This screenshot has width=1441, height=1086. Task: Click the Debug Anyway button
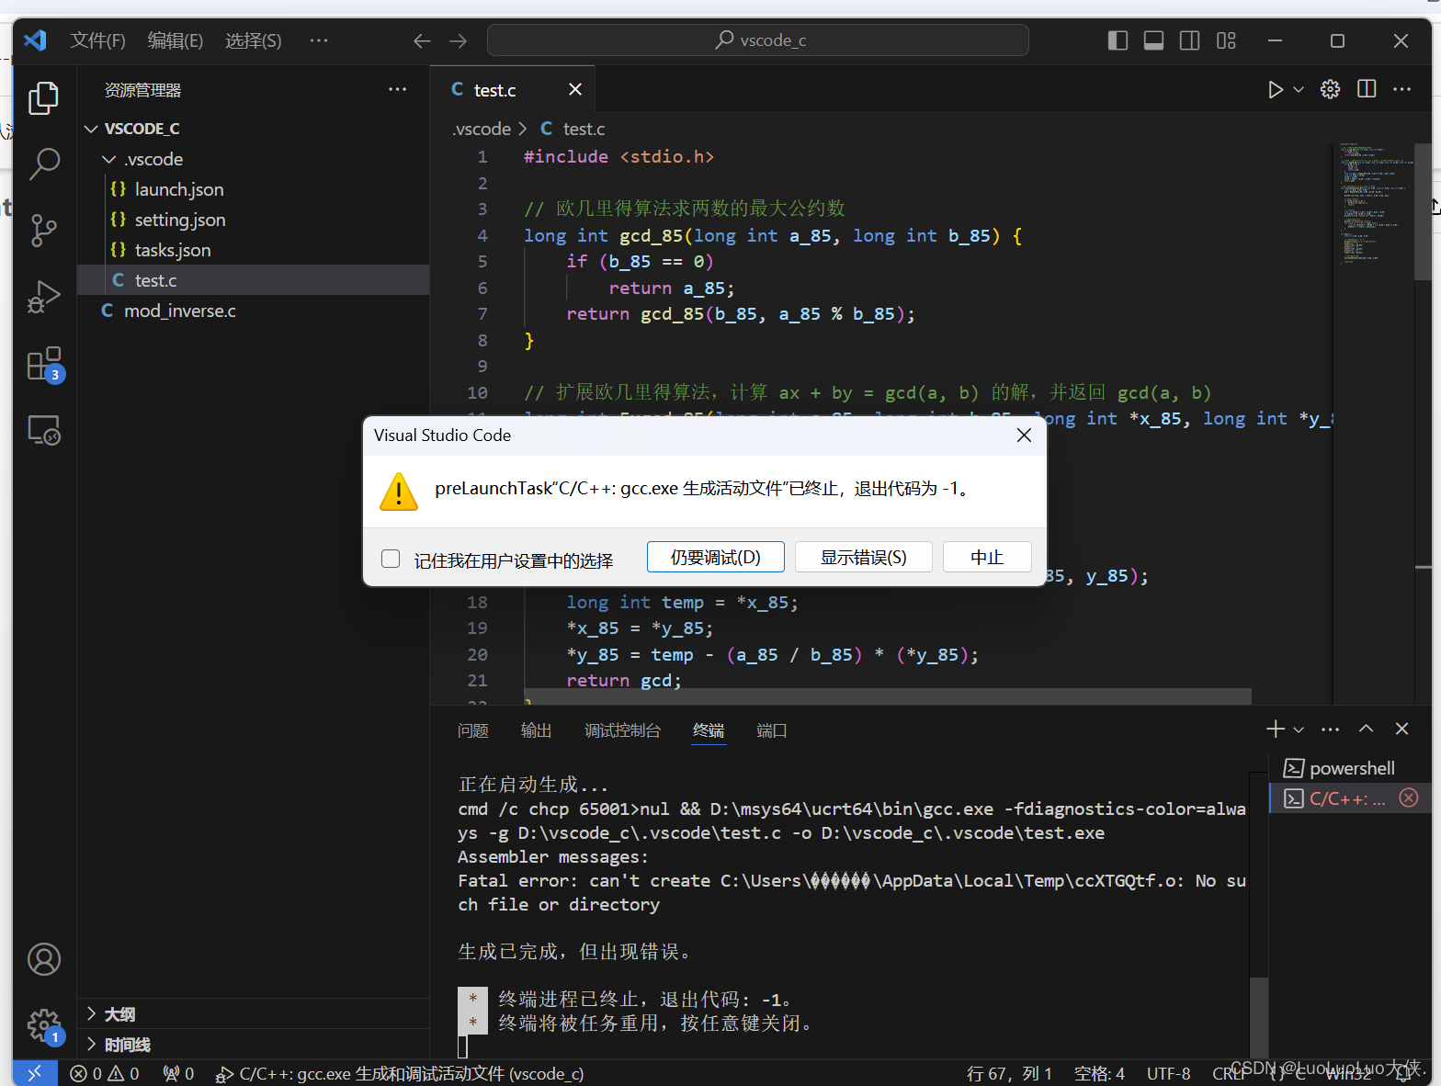716,557
